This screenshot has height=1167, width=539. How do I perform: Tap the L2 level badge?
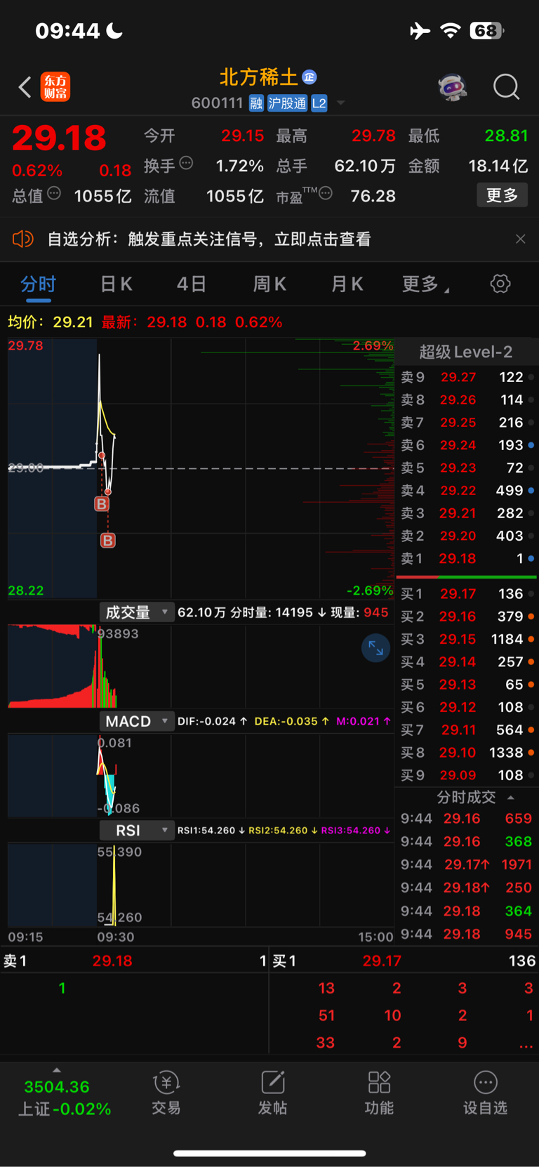319,103
